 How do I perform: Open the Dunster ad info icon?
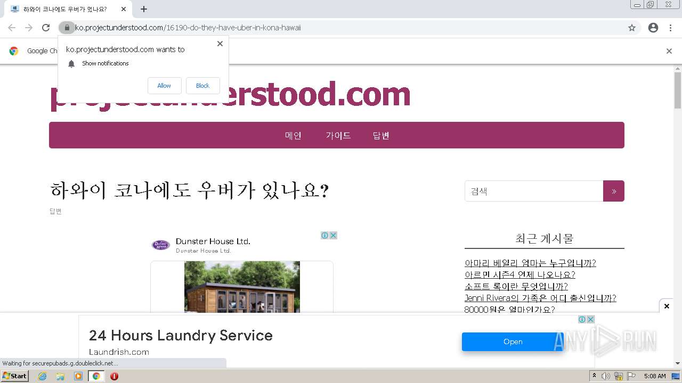pyautogui.click(x=324, y=235)
